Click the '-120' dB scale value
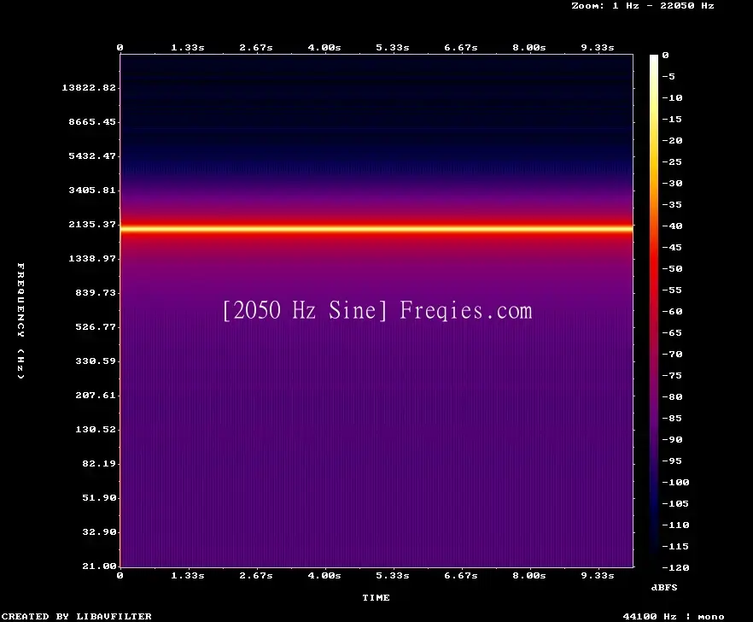The width and height of the screenshot is (753, 622). [675, 567]
